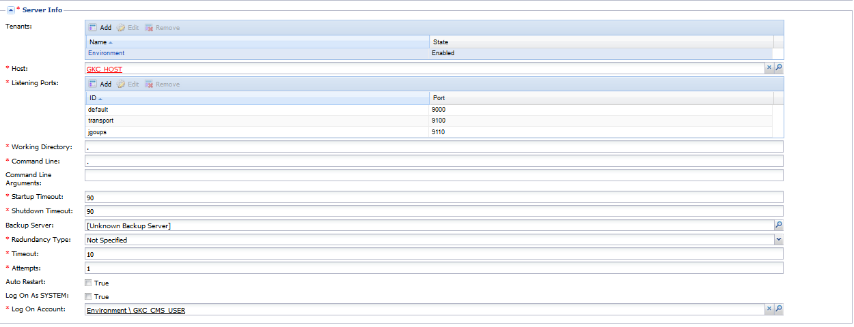Clear the Host field with X icon
Viewport: 854px width, 327px height.
[x=768, y=68]
